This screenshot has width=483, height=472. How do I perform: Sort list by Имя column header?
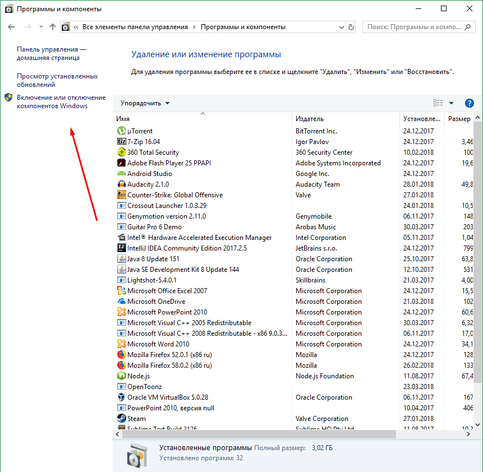click(203, 118)
